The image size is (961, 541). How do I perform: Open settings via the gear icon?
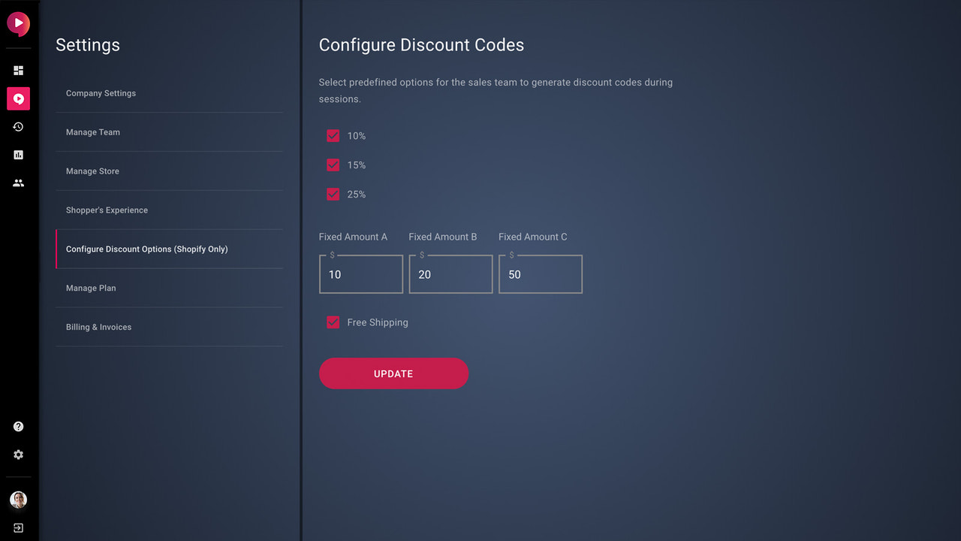pos(18,455)
